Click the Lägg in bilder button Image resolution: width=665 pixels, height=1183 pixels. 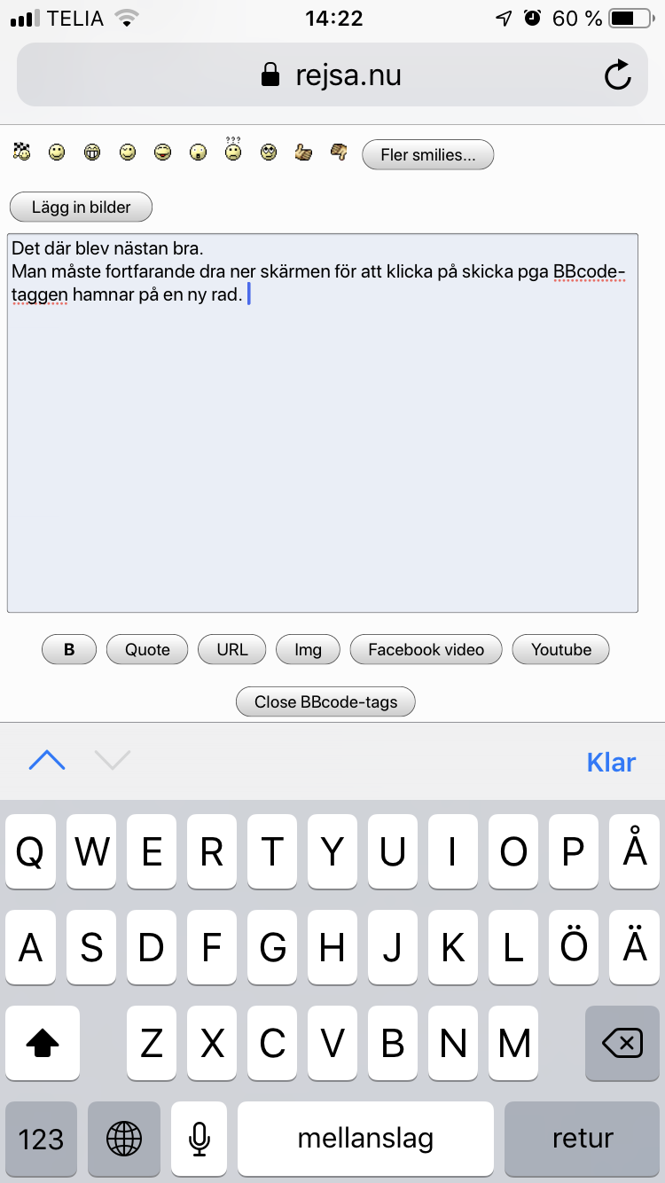[82, 208]
